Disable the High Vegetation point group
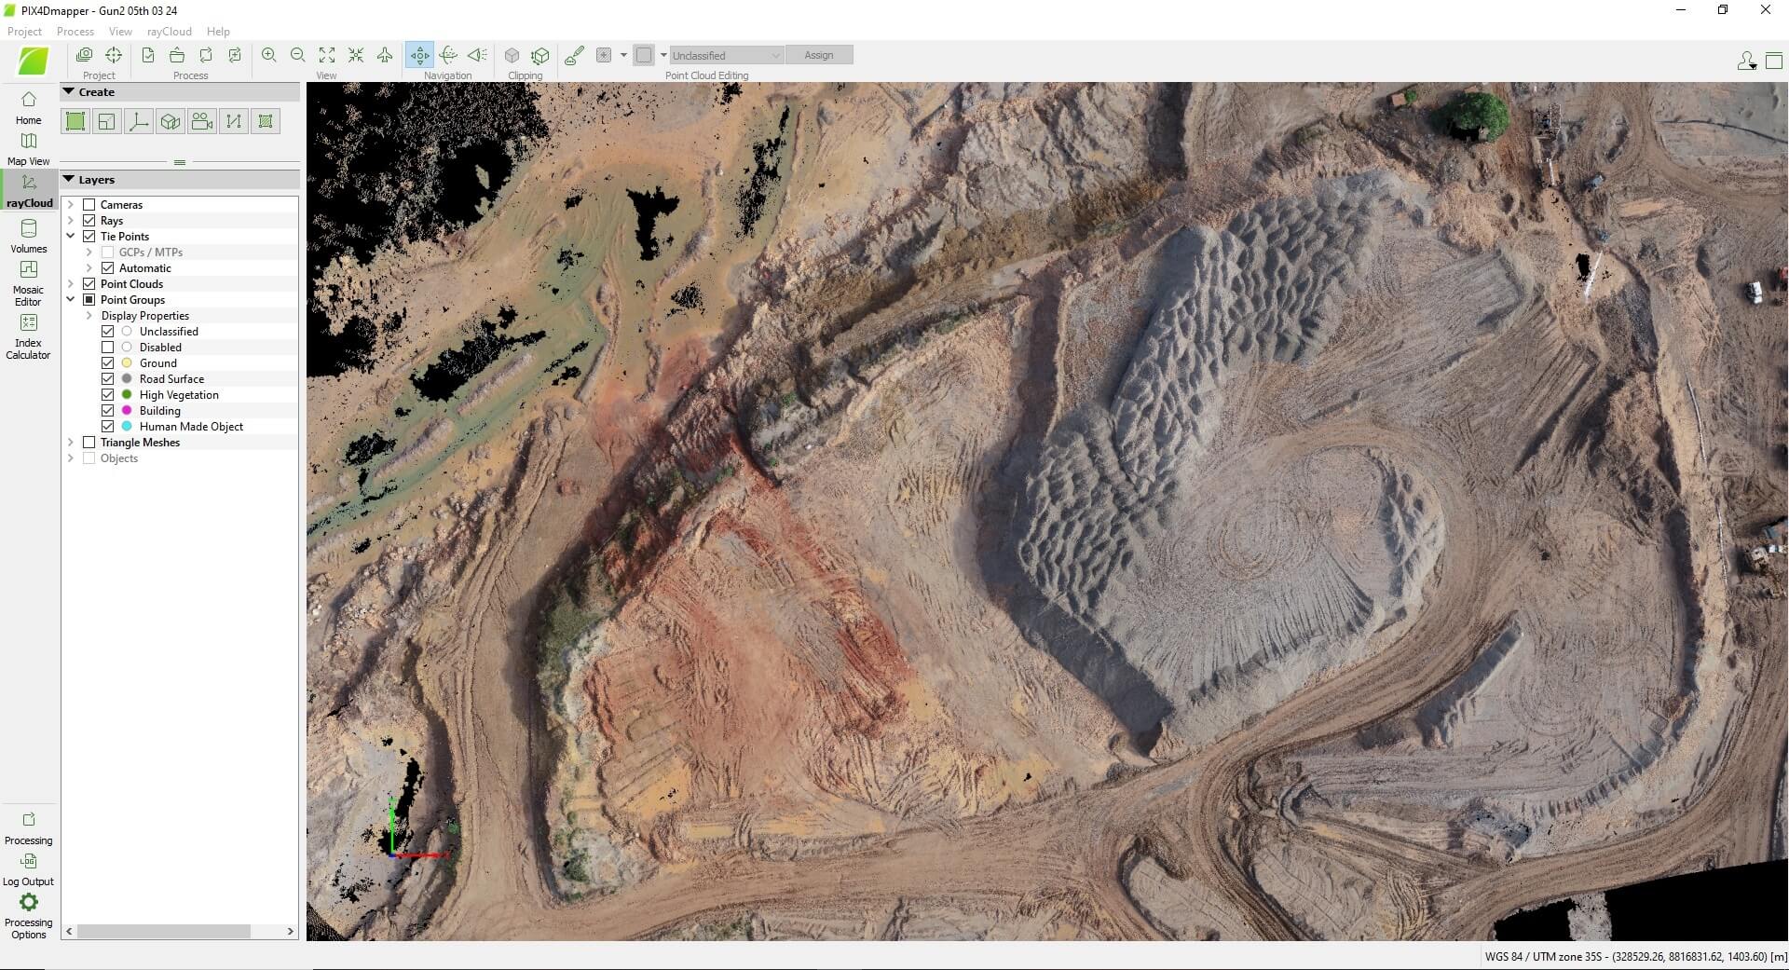1789x970 pixels. click(107, 394)
